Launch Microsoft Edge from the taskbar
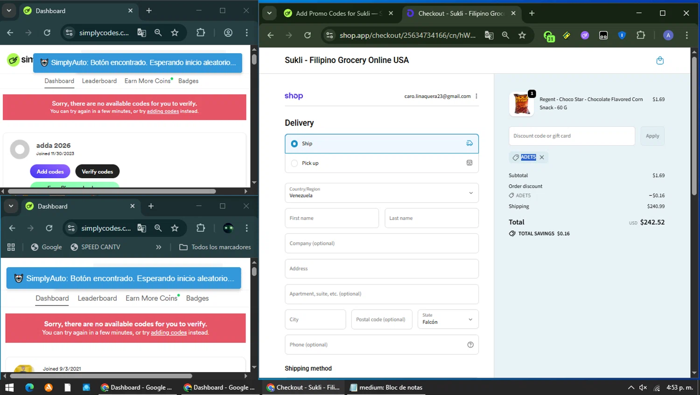The width and height of the screenshot is (700, 395). [x=29, y=388]
